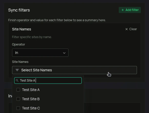Click the plus icon in Add filter

pos(123,10)
